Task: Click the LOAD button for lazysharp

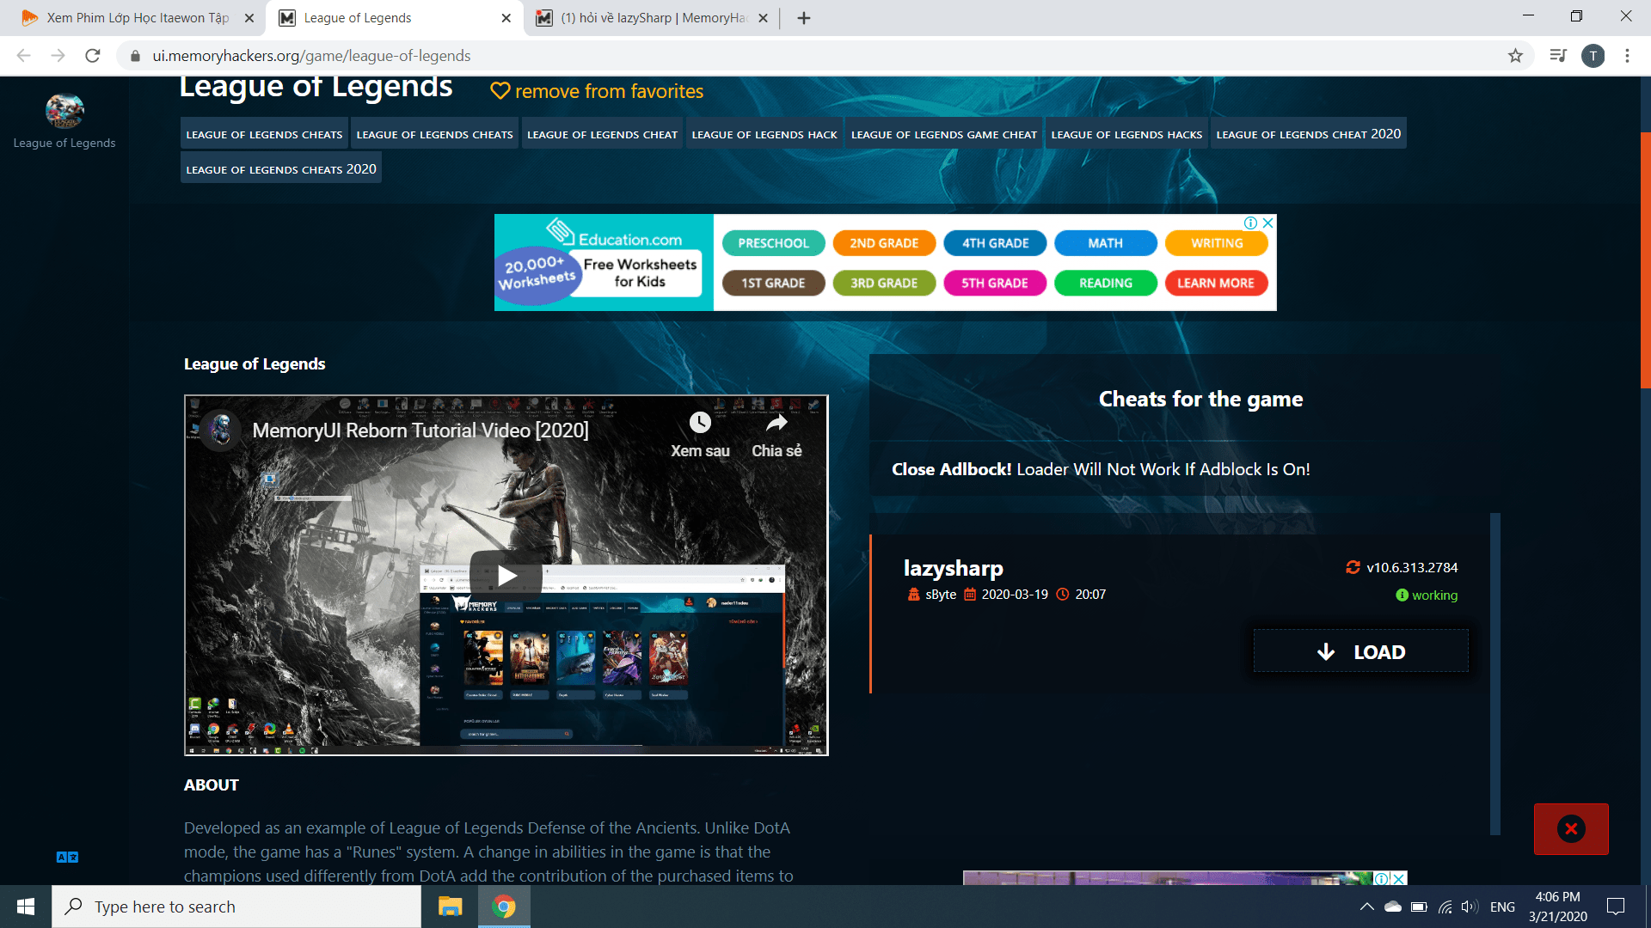Action: 1360,651
